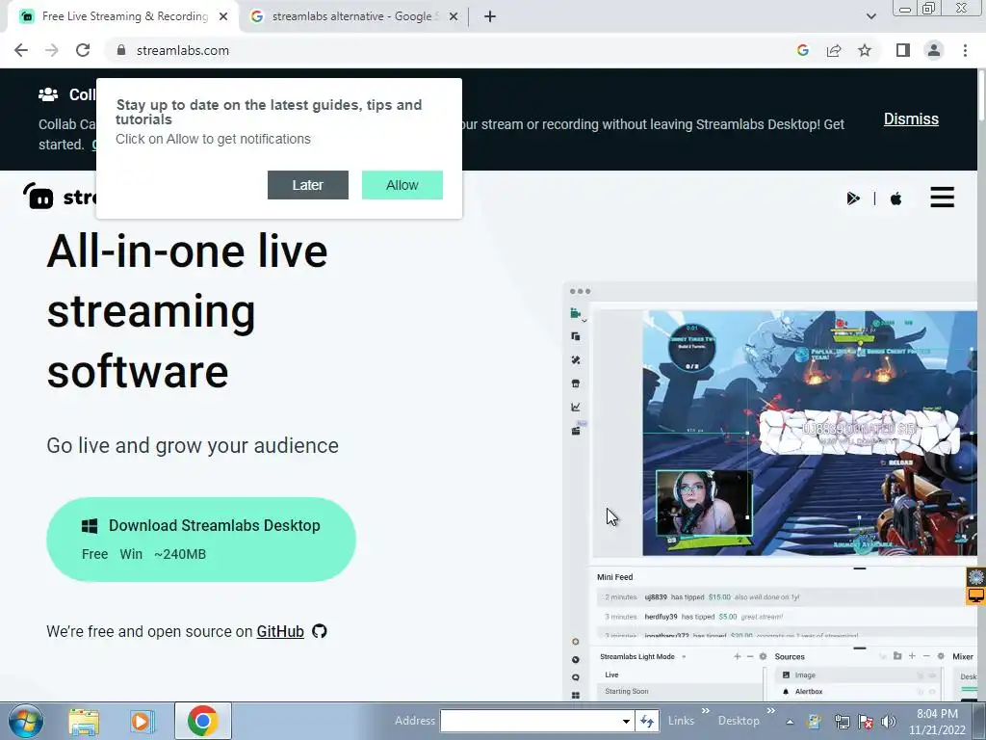
Task: Open a new browser tab
Action: tap(490, 16)
